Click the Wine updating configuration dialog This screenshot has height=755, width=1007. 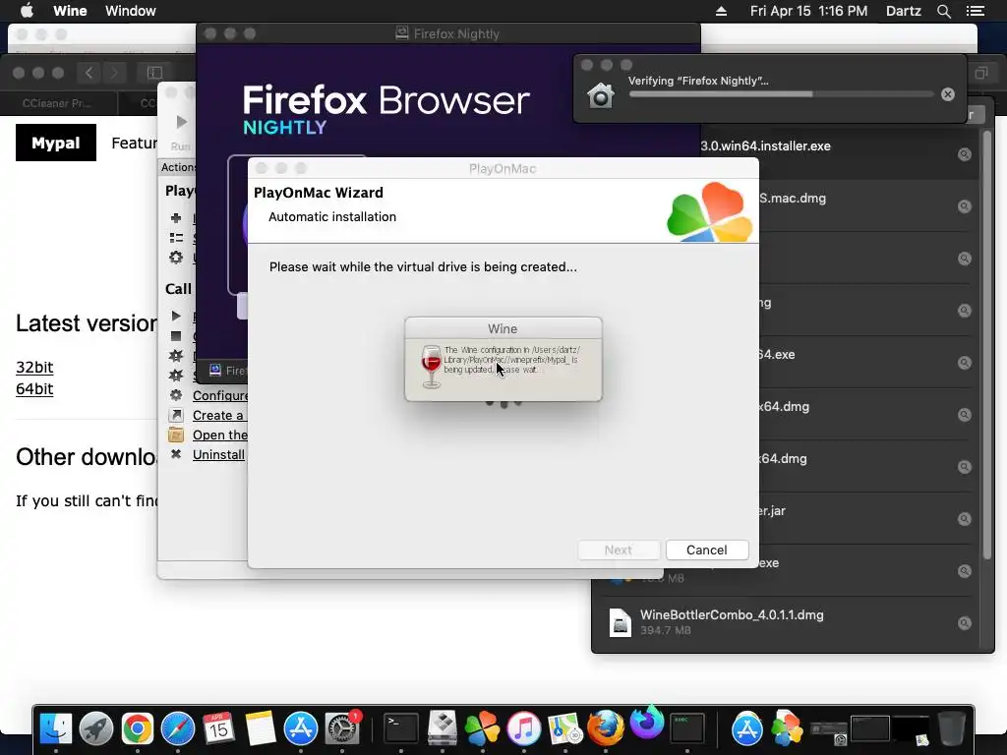503,360
